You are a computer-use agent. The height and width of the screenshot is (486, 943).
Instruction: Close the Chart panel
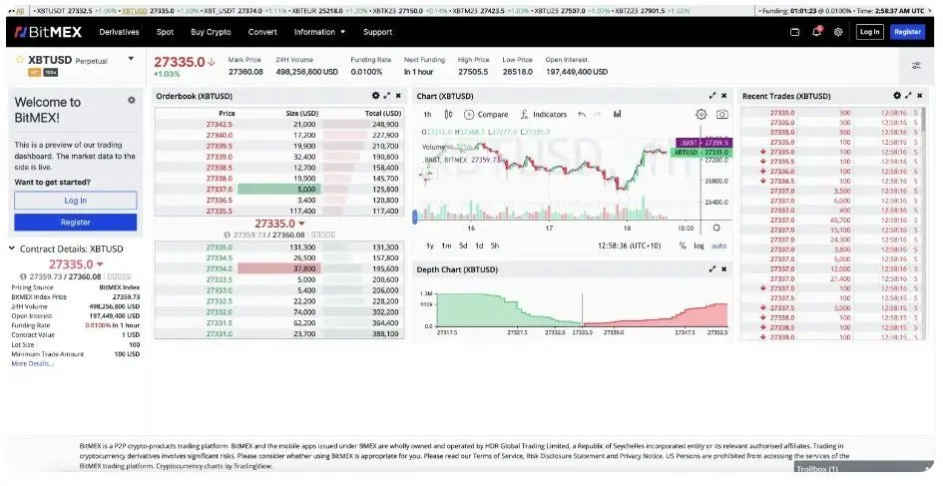pyautogui.click(x=724, y=96)
